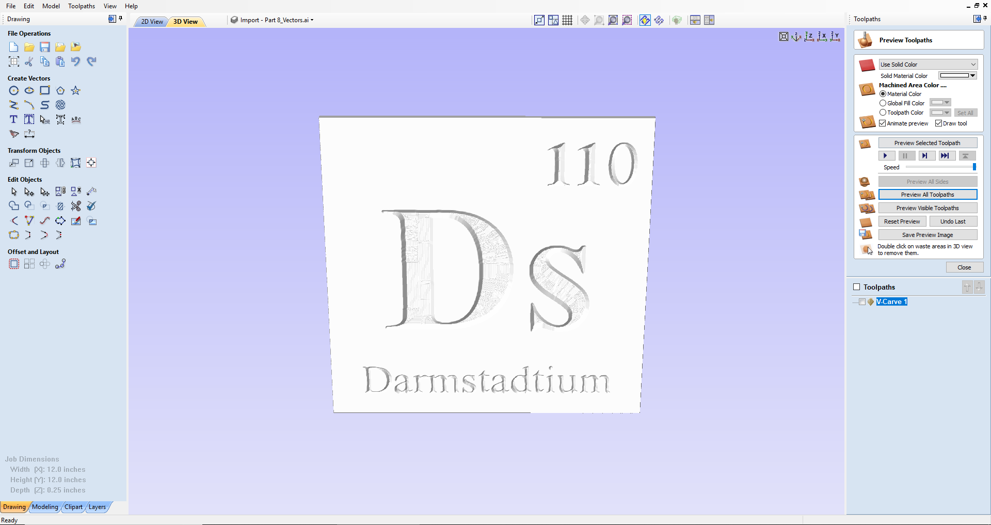Screen dimensions: 991x525
Task: Open the Mirror objects transform tool
Action: 60,163
